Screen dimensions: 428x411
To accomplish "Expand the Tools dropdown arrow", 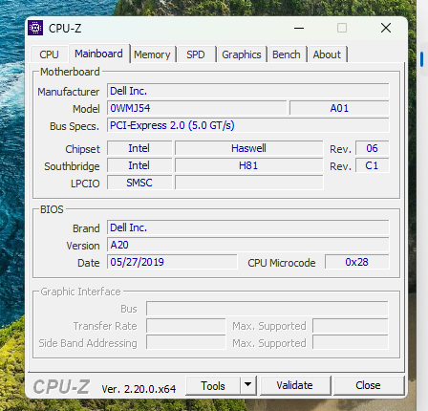I will [248, 385].
